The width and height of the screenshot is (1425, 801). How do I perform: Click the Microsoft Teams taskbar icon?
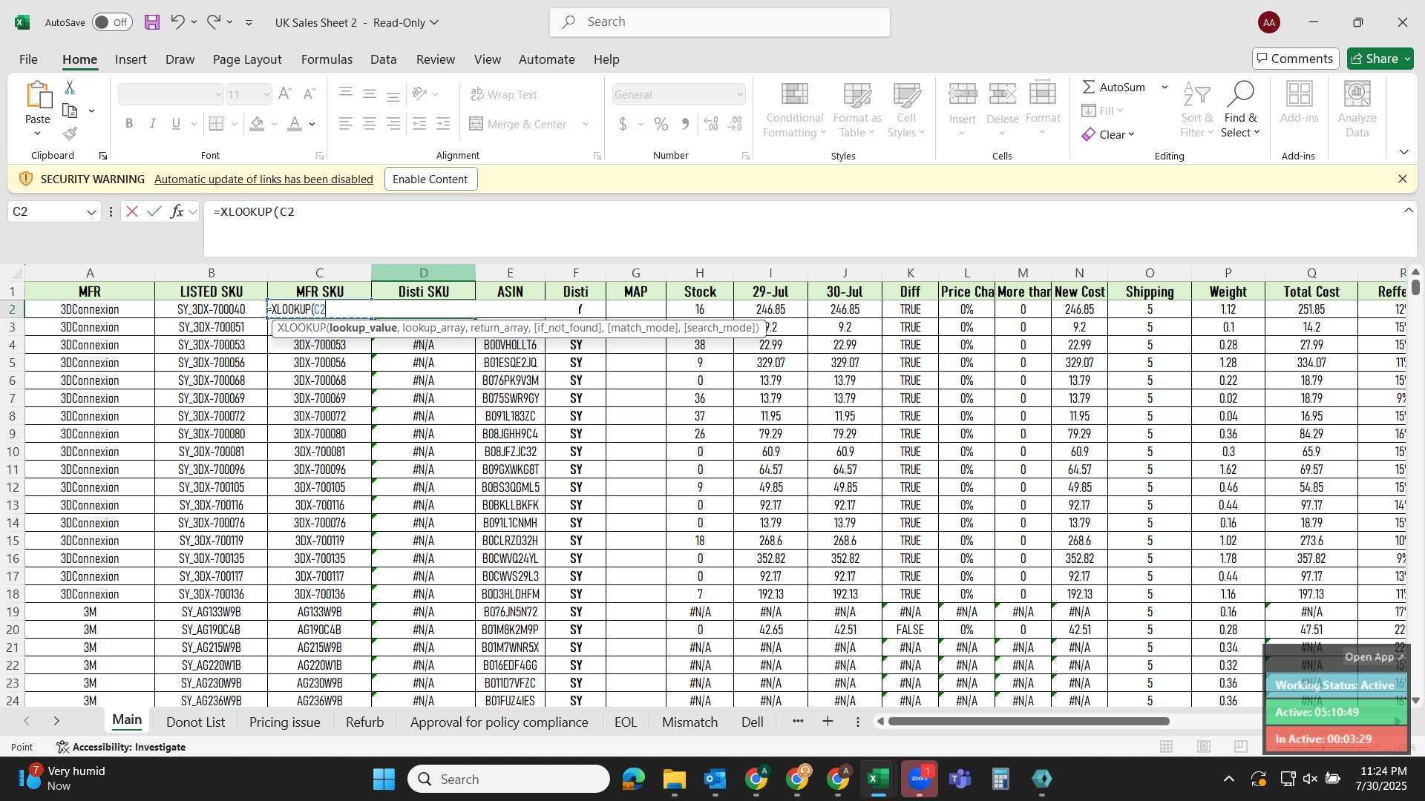pos(960,779)
